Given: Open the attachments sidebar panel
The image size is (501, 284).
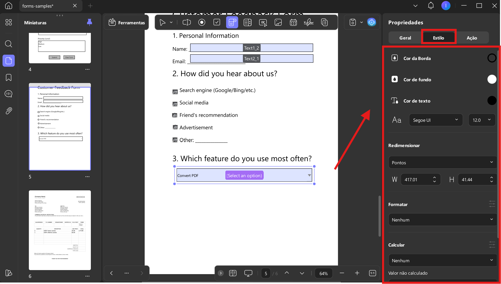Looking at the screenshot, I should click(x=9, y=111).
